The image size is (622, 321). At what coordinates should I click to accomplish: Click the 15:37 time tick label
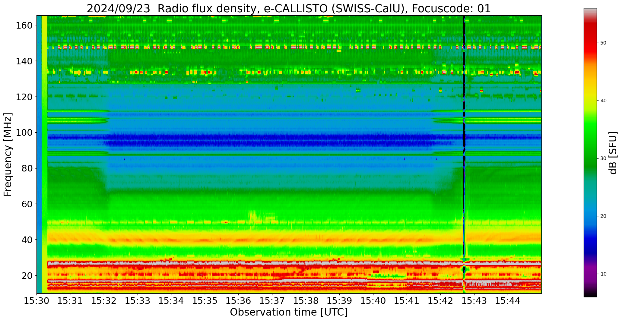click(272, 300)
